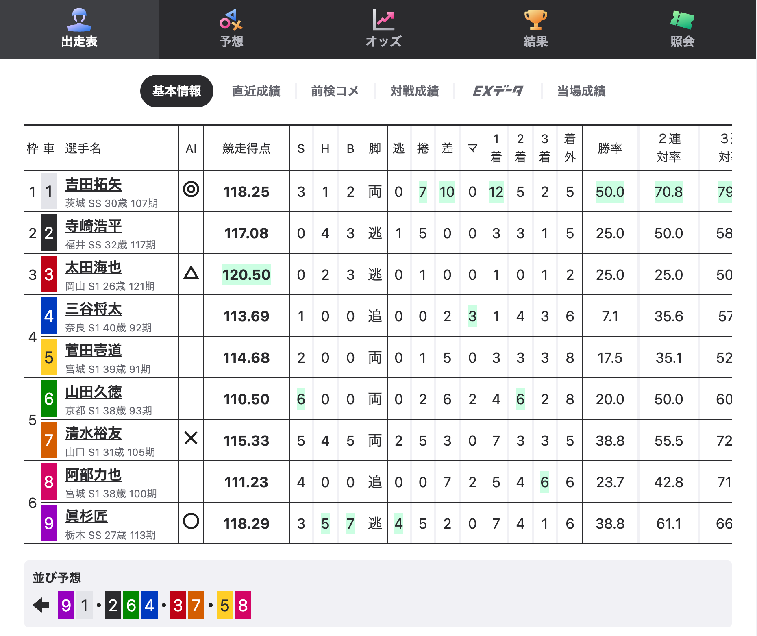Click the 競走得点 column header

[x=246, y=148]
